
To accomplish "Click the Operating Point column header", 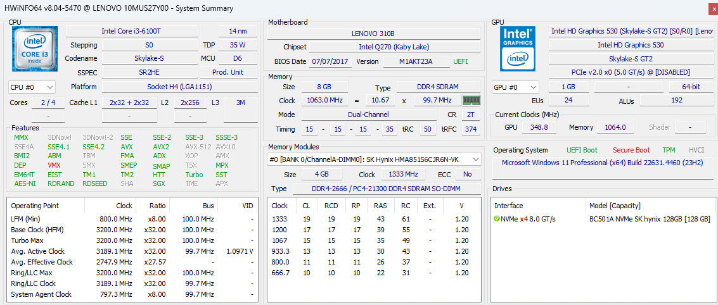I will pyautogui.click(x=46, y=206).
